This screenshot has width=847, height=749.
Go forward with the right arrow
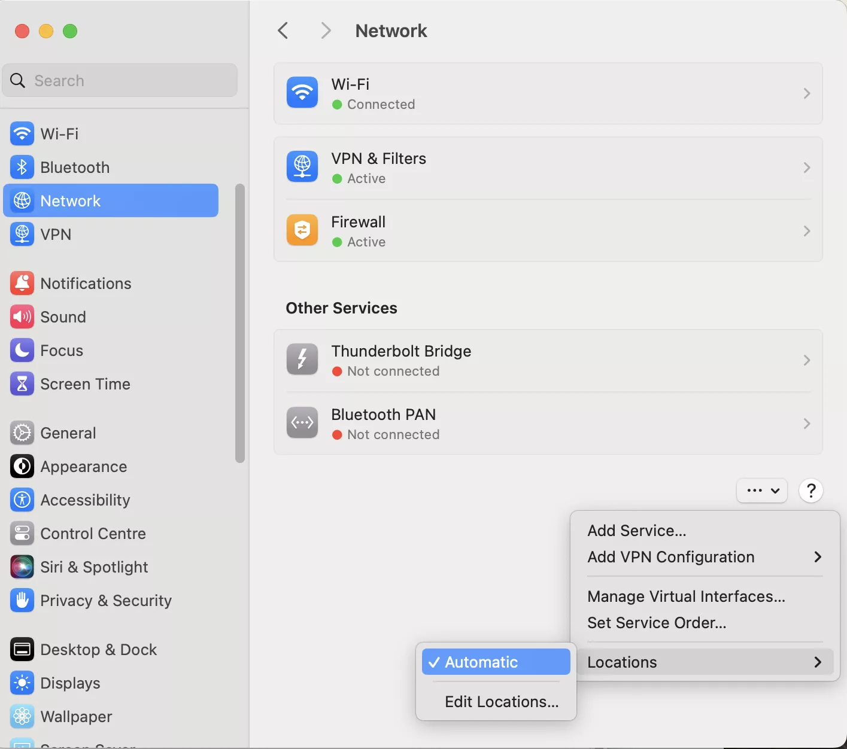tap(326, 31)
